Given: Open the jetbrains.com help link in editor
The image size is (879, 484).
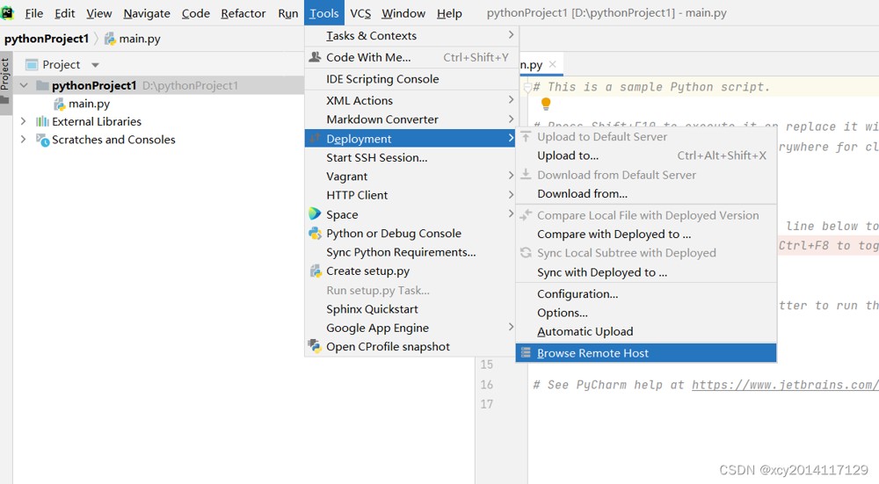Looking at the screenshot, I should tap(785, 385).
